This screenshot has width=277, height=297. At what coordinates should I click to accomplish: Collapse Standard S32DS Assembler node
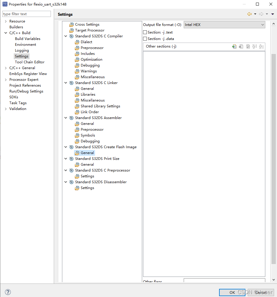[66, 118]
